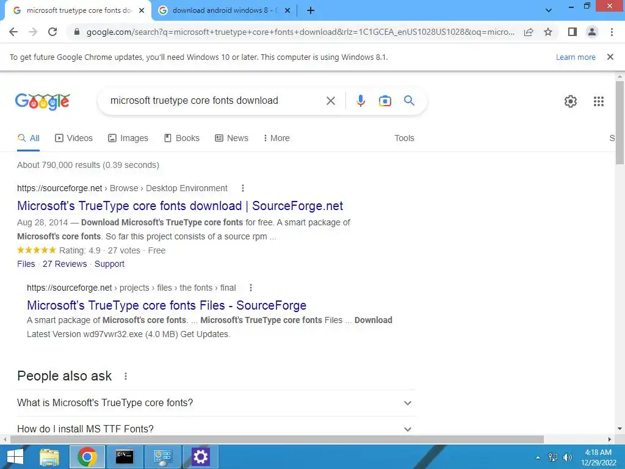The height and width of the screenshot is (469, 625).
Task: Open People also ask options menu
Action: (126, 376)
